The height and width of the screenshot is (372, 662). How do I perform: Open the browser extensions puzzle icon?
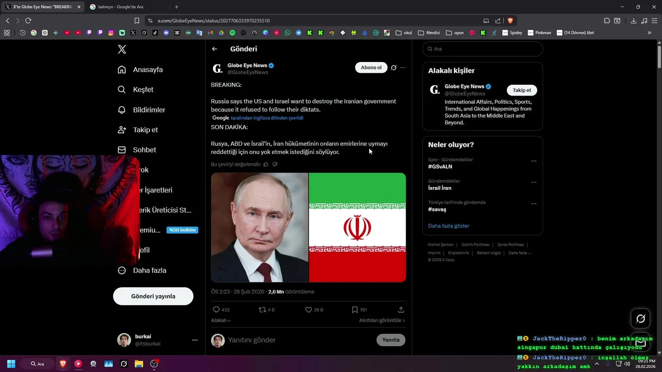pos(607,21)
